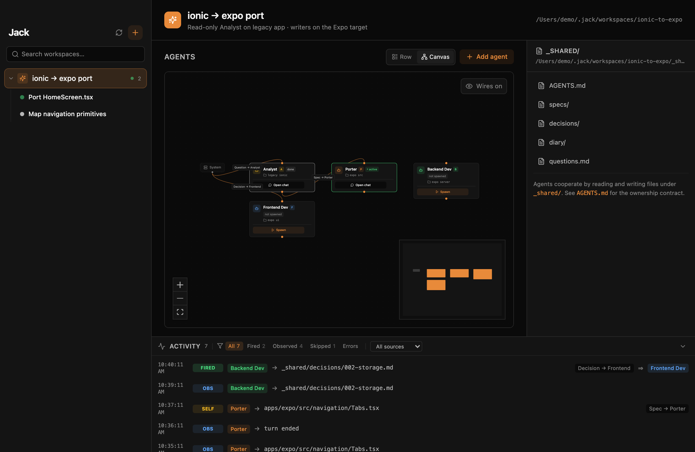The image size is (695, 452).
Task: Toggle Wires on in the canvas
Action: tap(484, 86)
